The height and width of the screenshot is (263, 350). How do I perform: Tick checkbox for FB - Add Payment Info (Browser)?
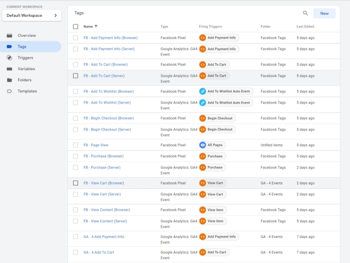[x=76, y=38]
